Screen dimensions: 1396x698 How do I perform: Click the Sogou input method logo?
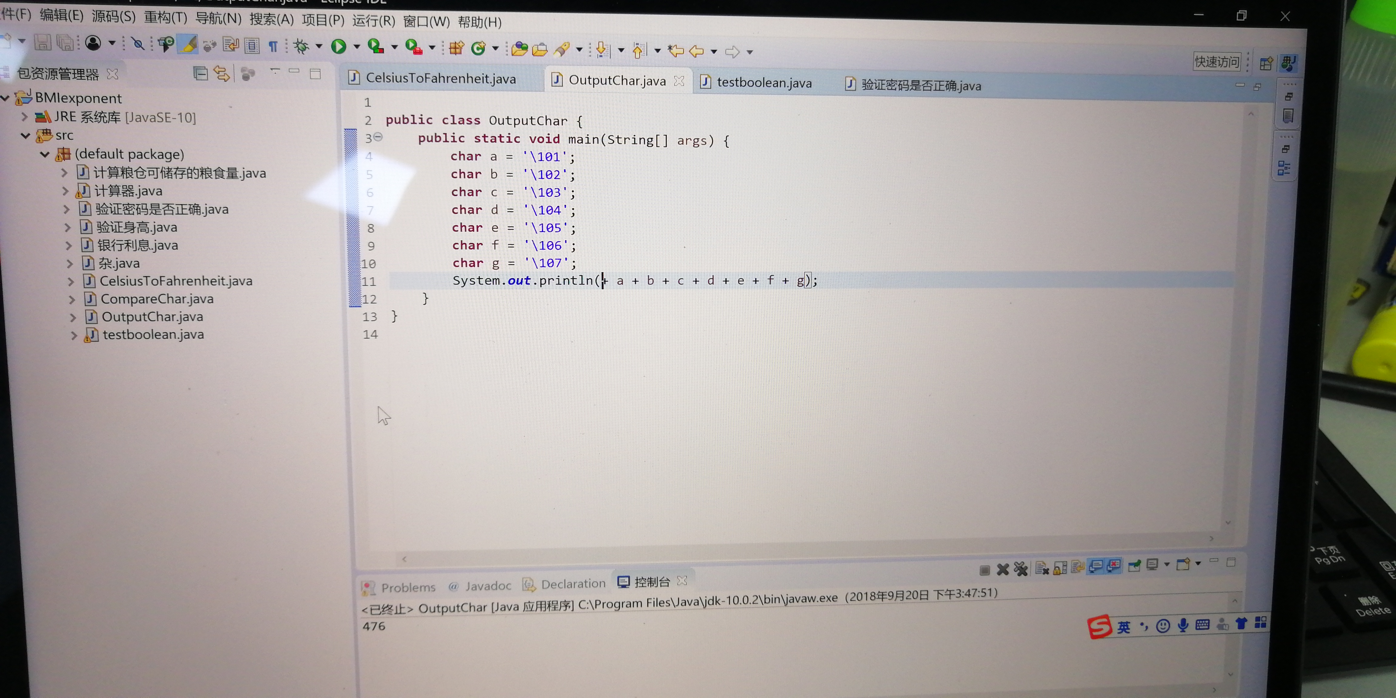coord(1100,627)
